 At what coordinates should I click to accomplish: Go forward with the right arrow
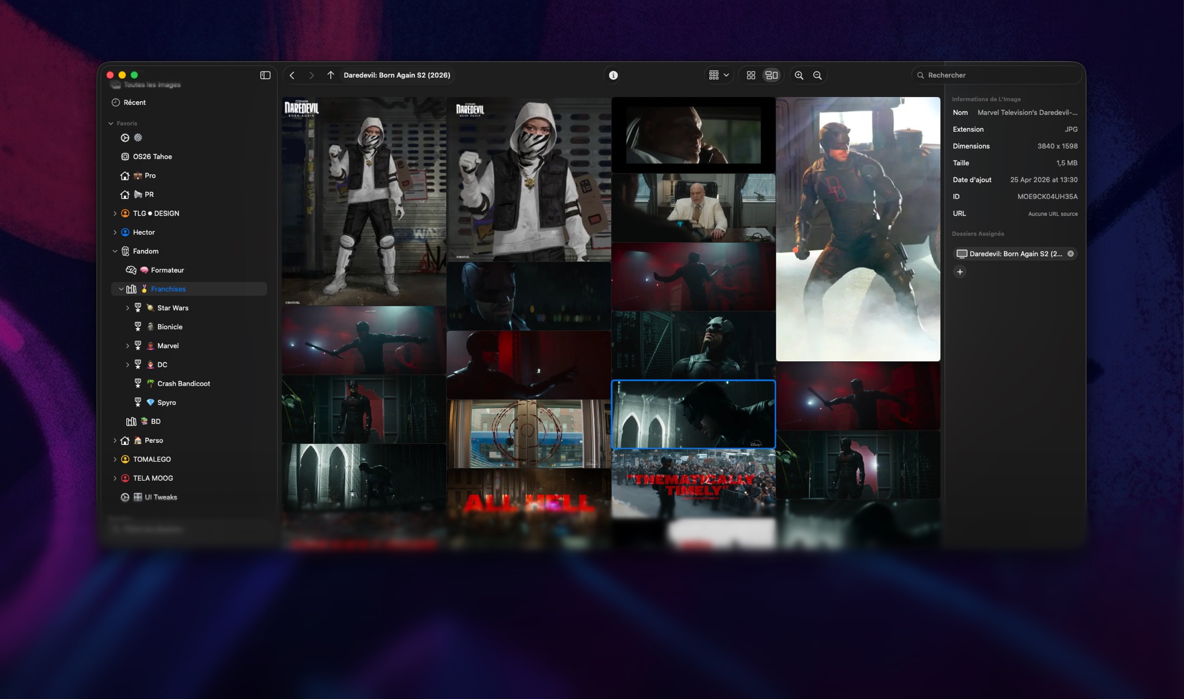[311, 75]
